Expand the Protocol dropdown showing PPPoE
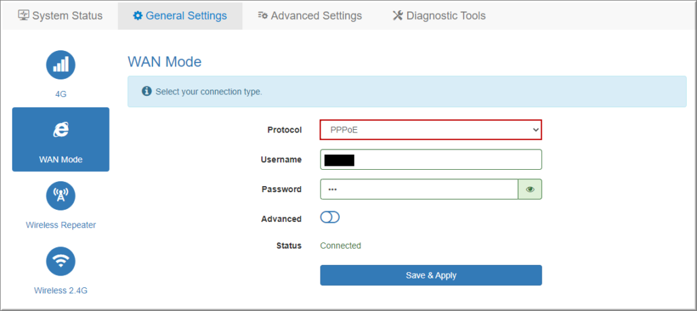Viewport: 697px width, 311px height. pos(430,130)
